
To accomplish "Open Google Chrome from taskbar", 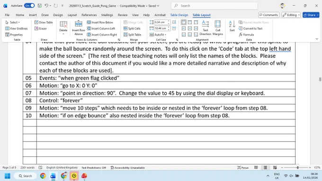I will point(43,176).
